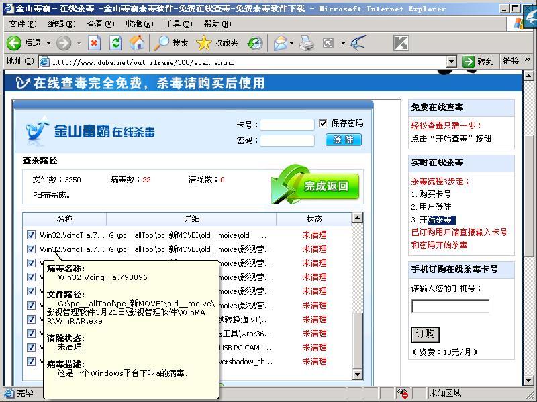Click the bird-shaped toolbar icon
The image size is (537, 402).
(x=358, y=43)
